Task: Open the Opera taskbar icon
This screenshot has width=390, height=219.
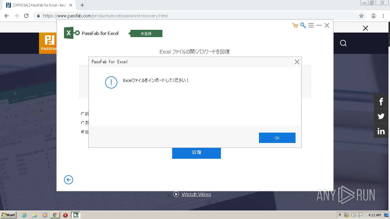Action: pyautogui.click(x=65, y=215)
